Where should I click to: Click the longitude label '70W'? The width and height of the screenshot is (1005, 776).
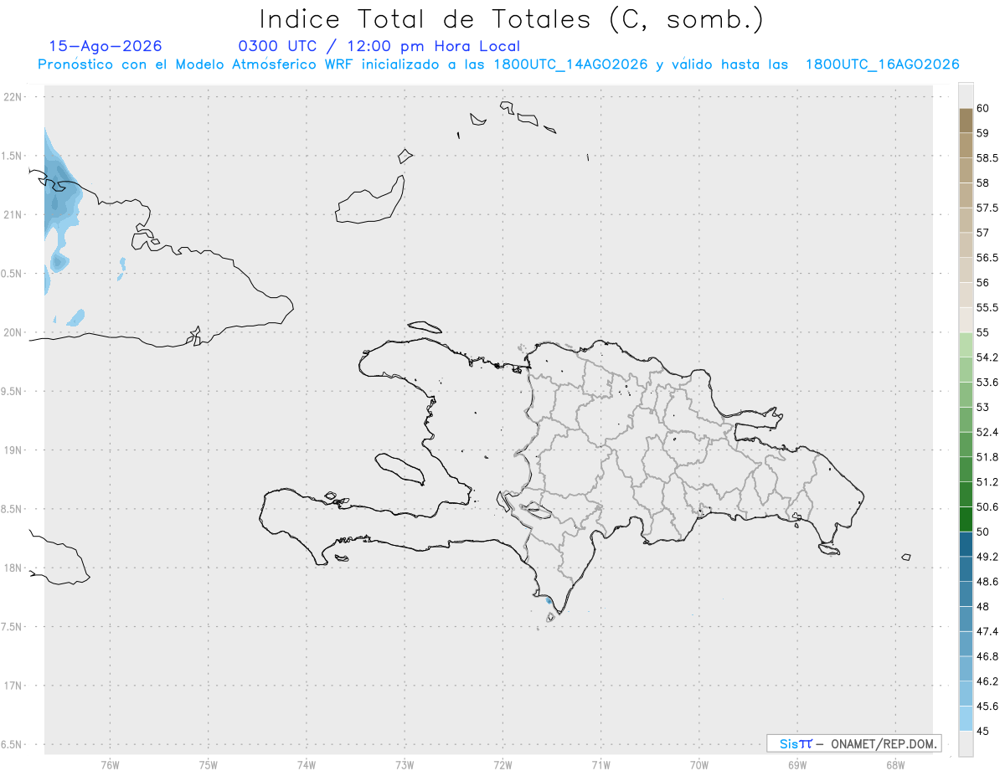[699, 765]
